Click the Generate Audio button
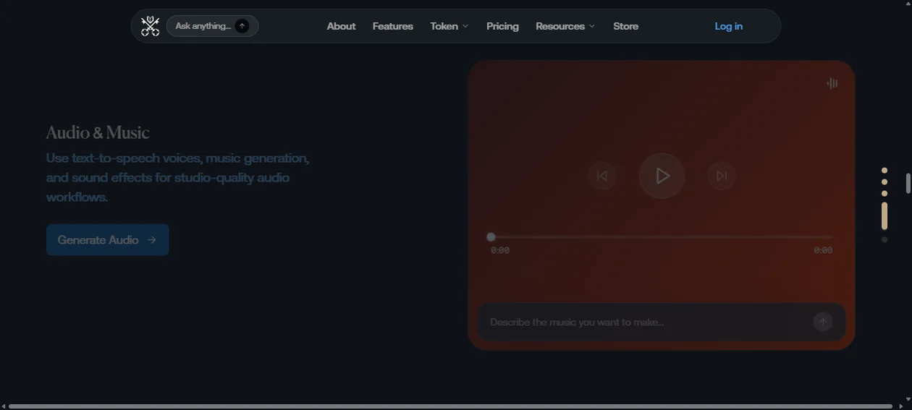The image size is (912, 410). tap(108, 240)
